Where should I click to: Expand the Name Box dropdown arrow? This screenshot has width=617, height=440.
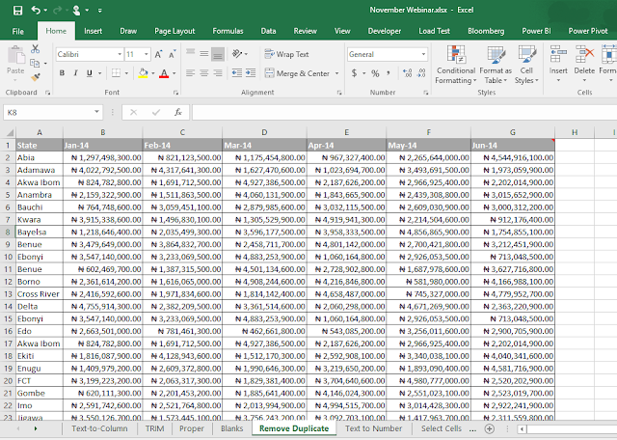(96, 112)
